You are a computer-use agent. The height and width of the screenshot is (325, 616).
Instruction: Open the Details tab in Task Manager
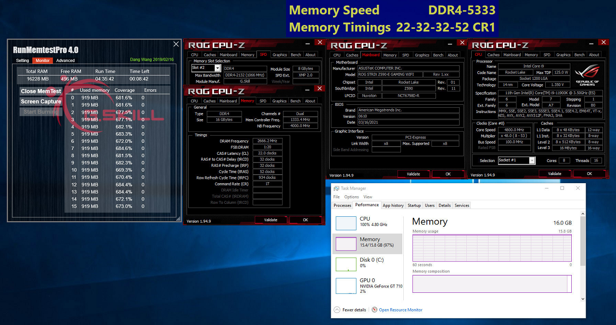tap(445, 205)
